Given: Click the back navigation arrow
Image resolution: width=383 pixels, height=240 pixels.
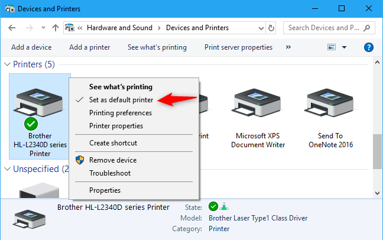Looking at the screenshot, I should (12, 28).
